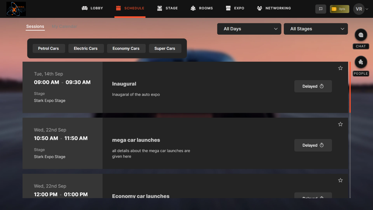Click the Inaugural session title
The height and width of the screenshot is (210, 373).
[124, 84]
